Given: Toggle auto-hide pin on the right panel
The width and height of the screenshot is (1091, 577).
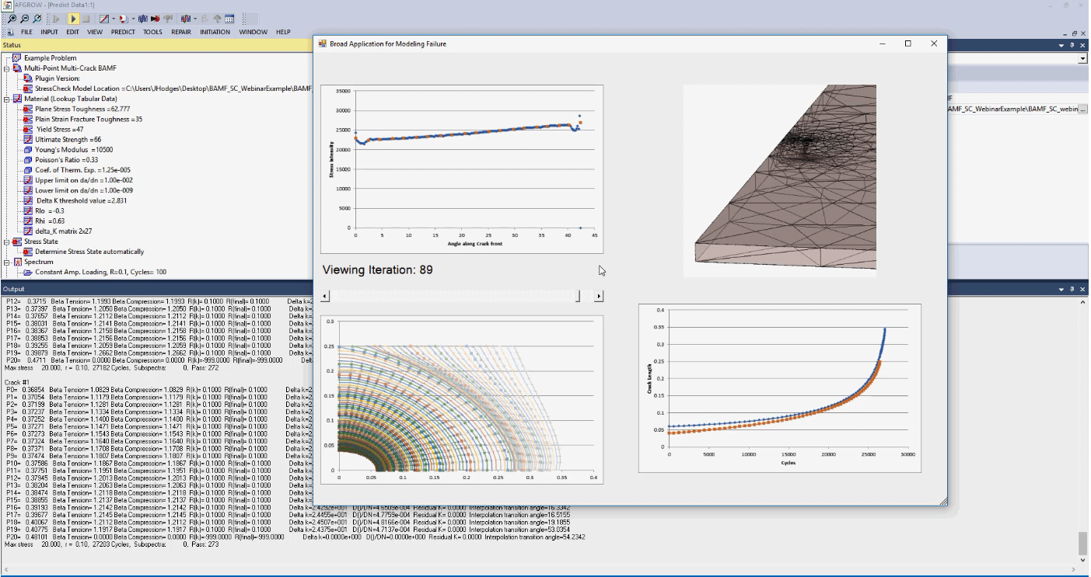Looking at the screenshot, I should (x=1072, y=45).
